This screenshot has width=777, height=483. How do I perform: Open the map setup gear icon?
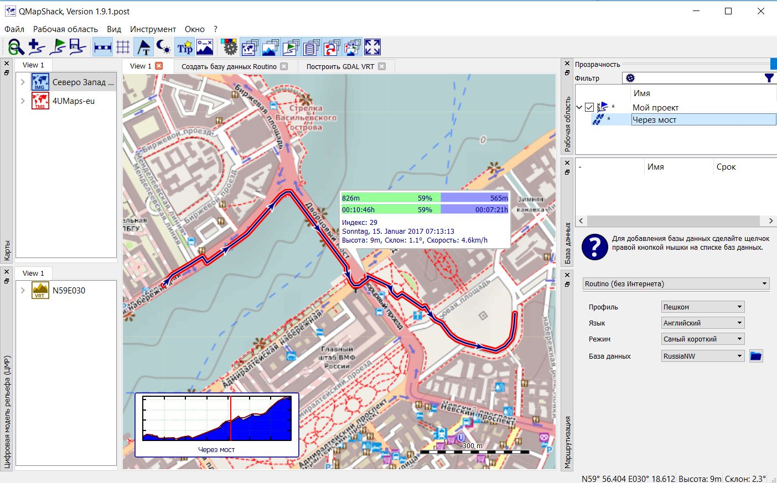229,48
